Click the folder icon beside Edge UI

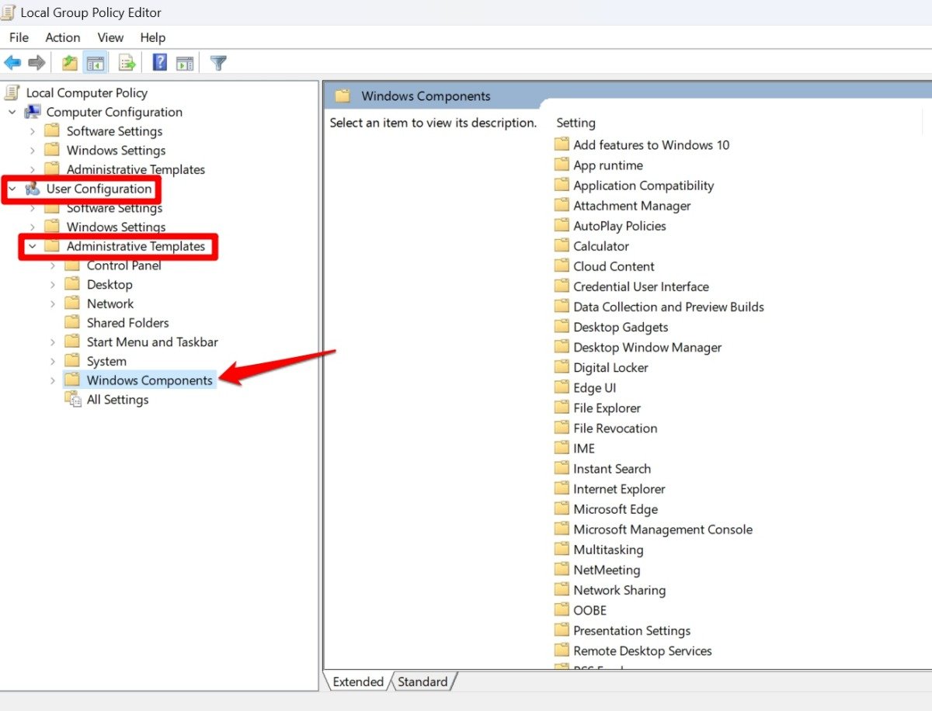[x=562, y=387]
